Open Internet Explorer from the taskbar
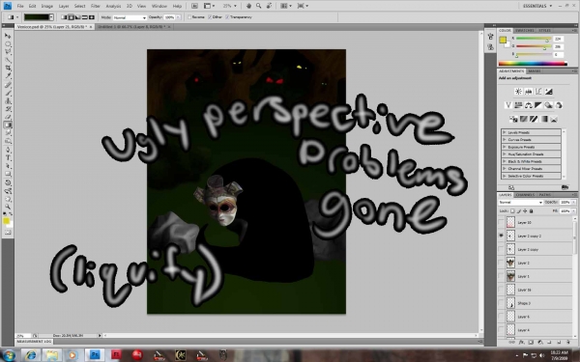 32,355
